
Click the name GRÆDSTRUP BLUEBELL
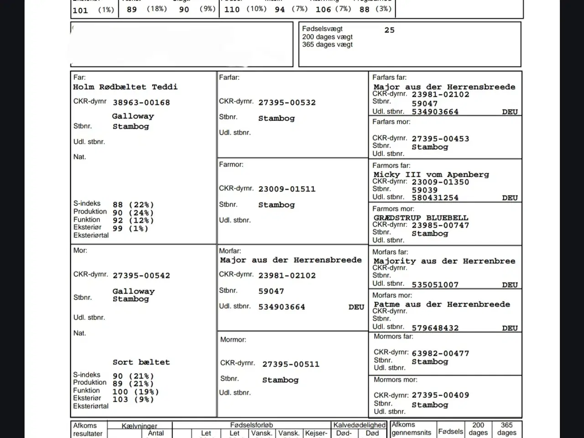(x=421, y=218)
